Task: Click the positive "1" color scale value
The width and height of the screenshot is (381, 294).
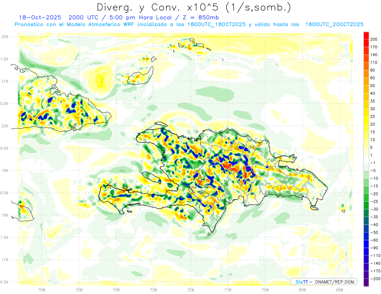Action: (371, 155)
